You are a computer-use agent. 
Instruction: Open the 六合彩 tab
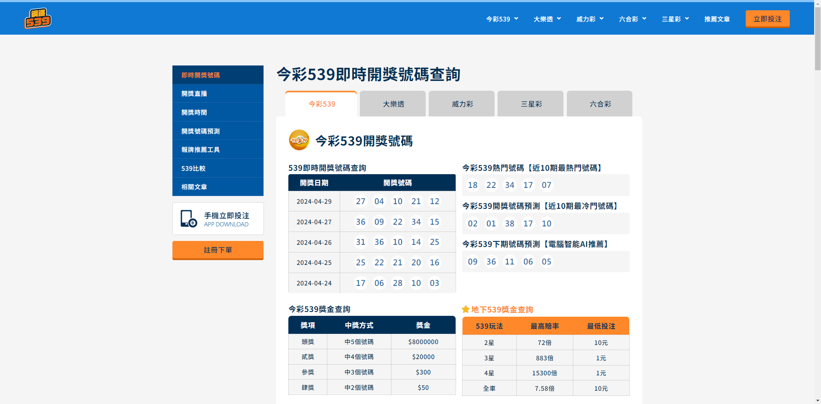(600, 104)
